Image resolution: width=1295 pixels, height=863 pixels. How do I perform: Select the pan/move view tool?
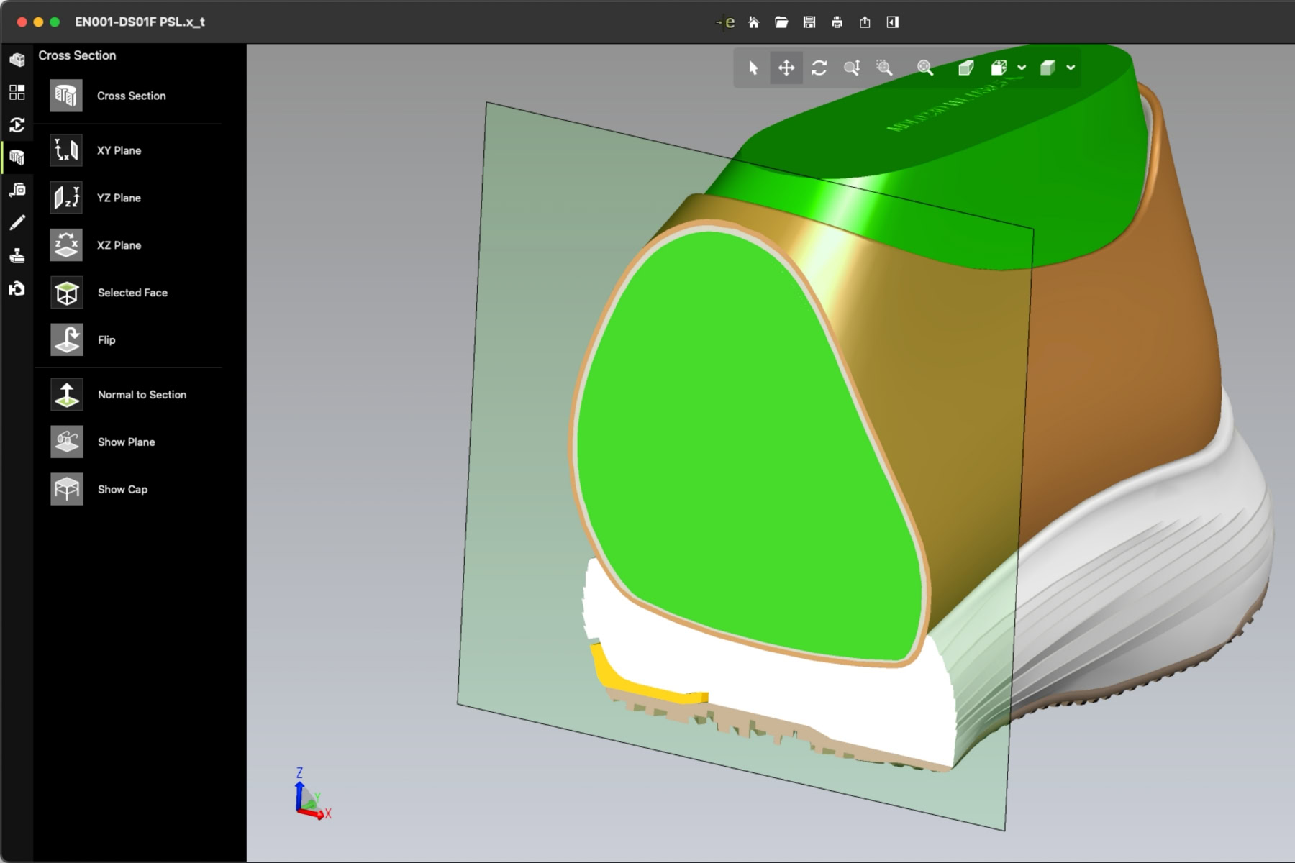click(786, 68)
